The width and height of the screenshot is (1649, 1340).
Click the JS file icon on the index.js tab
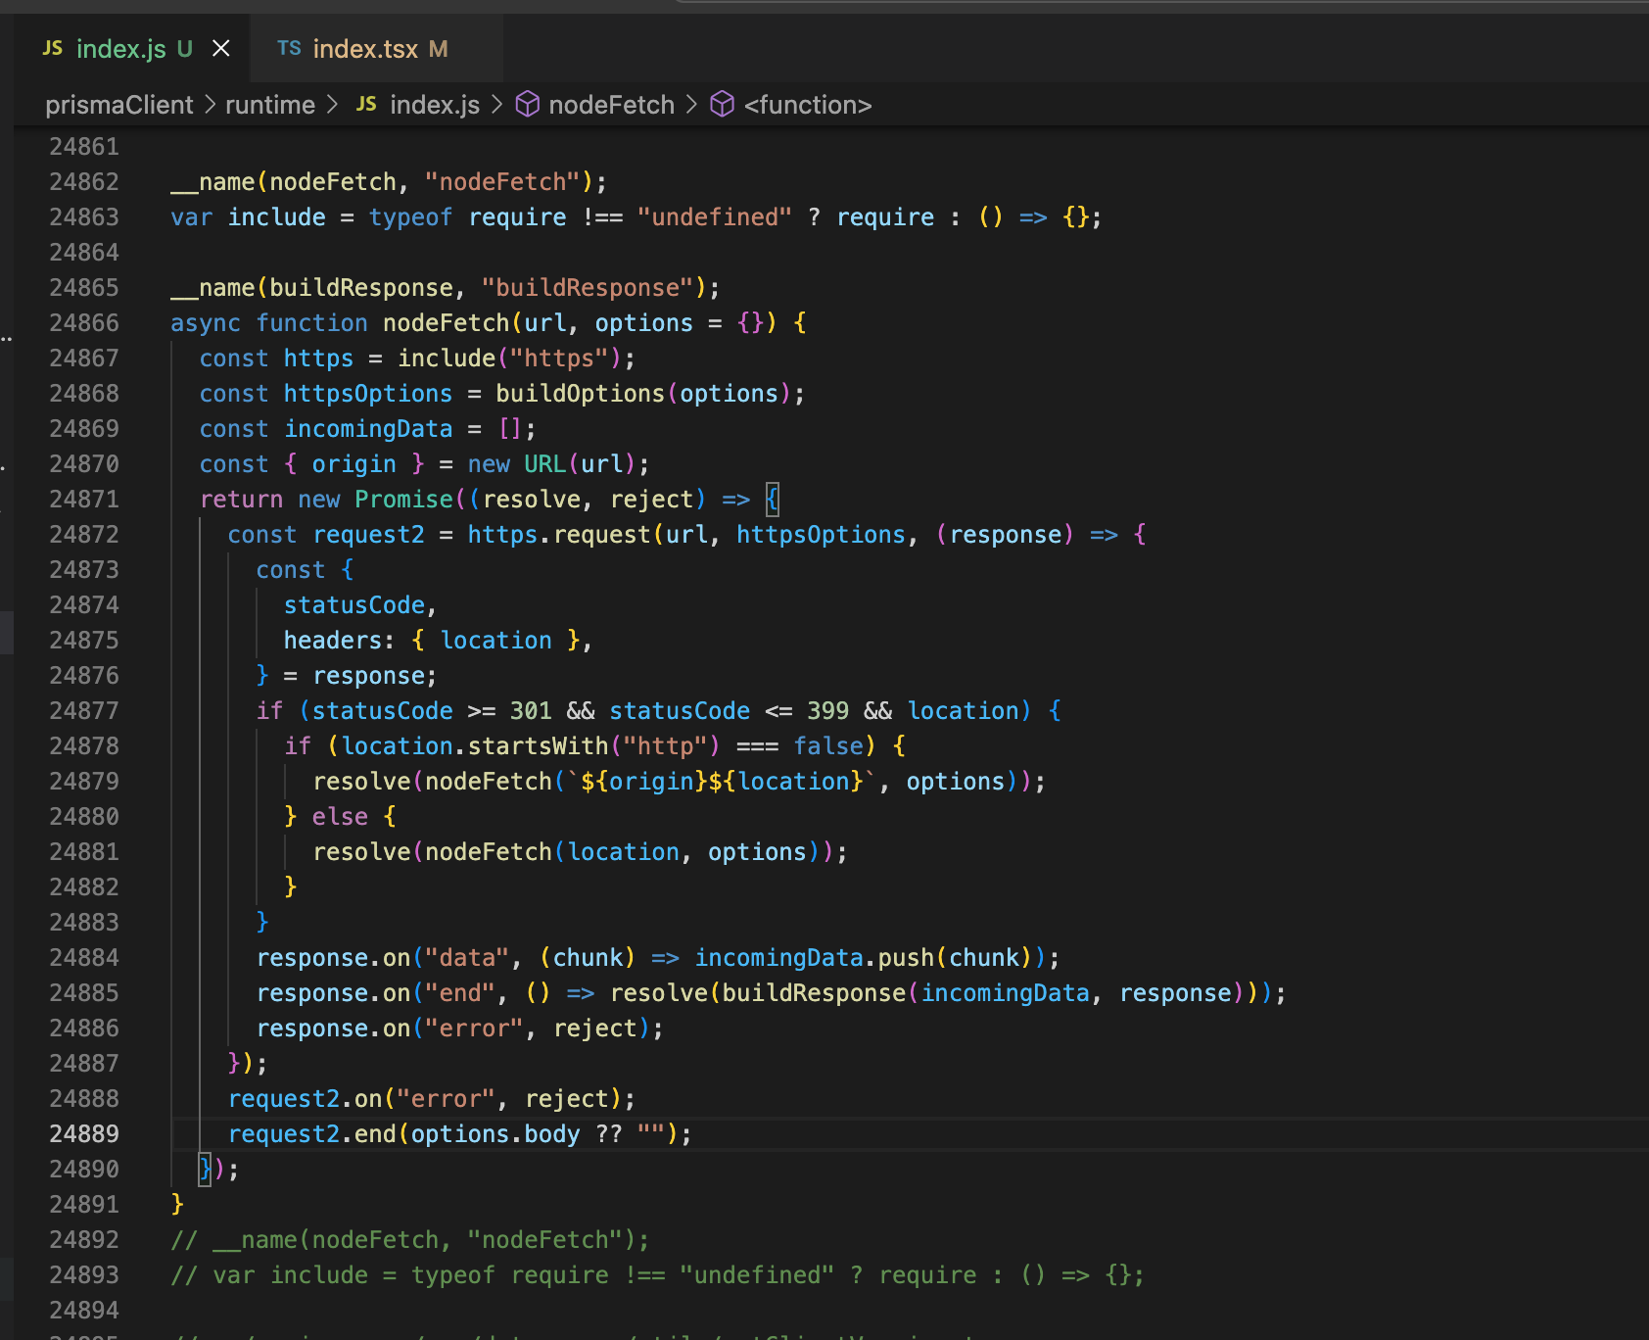[52, 48]
